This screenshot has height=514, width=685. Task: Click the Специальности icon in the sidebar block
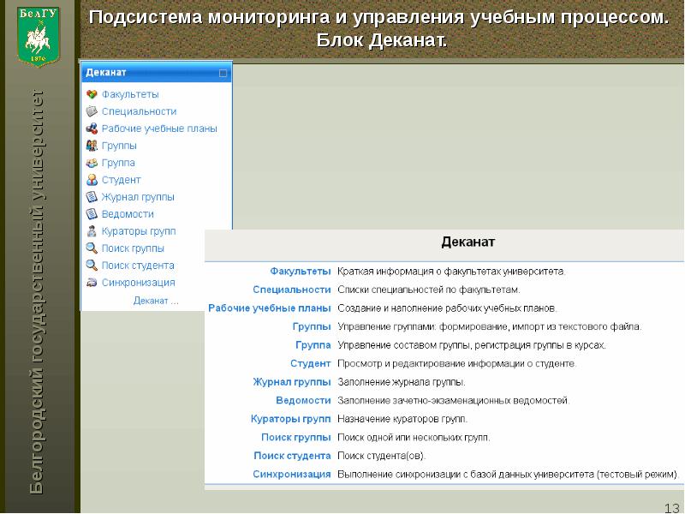point(92,111)
